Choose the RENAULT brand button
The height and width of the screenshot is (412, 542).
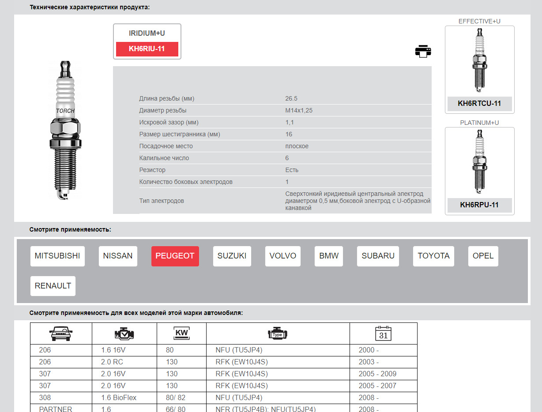click(x=53, y=286)
